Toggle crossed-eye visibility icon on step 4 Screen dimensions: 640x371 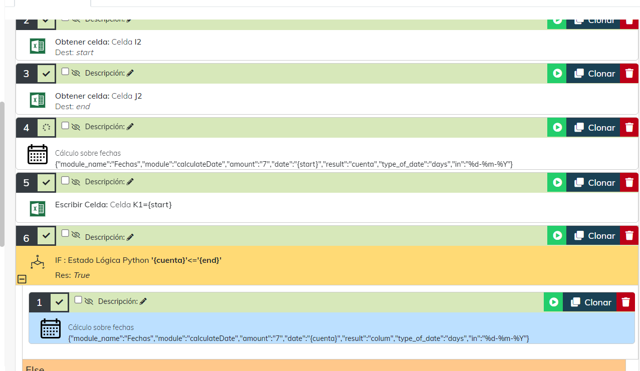click(x=76, y=127)
